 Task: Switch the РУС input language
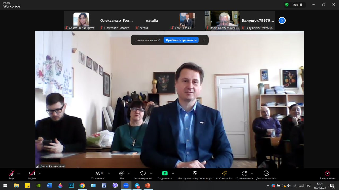pyautogui.click(x=308, y=186)
